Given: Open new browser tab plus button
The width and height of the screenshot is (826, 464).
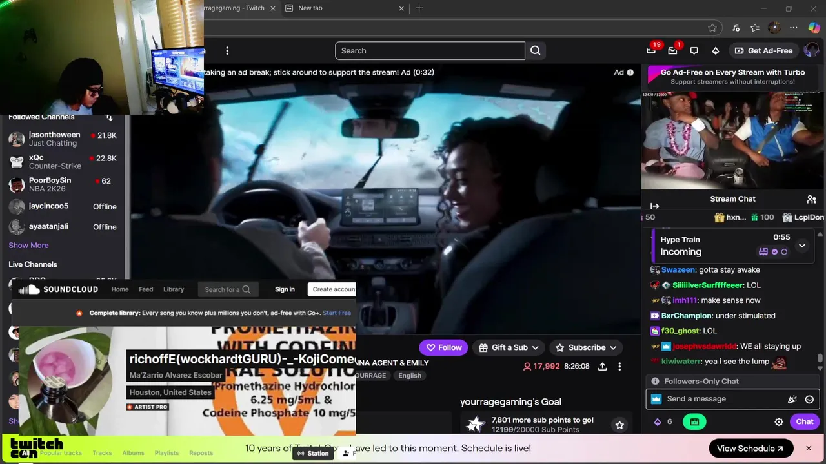Looking at the screenshot, I should coord(419,8).
